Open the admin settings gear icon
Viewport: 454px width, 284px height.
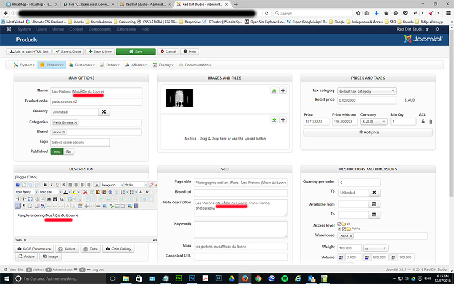[438, 29]
